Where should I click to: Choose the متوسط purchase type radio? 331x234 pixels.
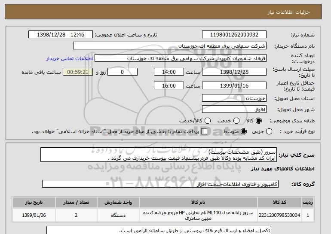pos(244,131)
